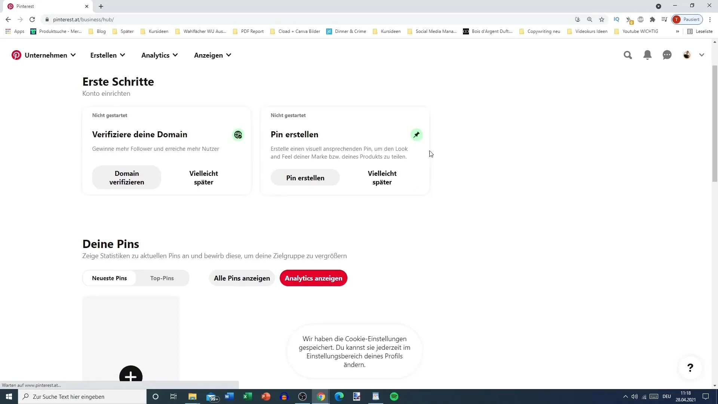Click the Pinterest home icon
718x404 pixels.
coord(16,55)
